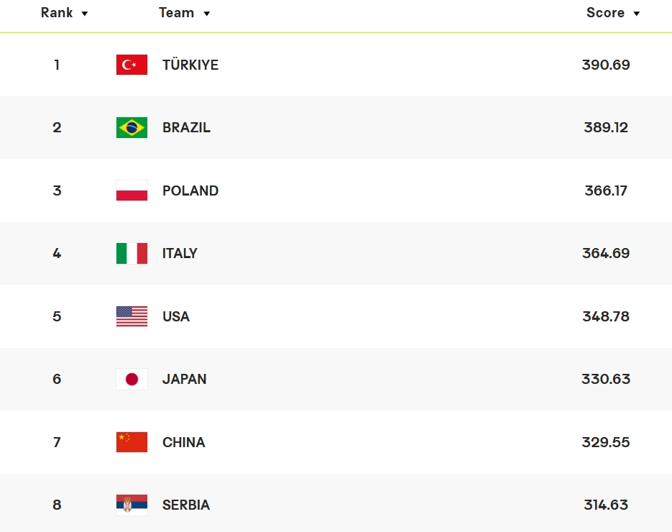This screenshot has height=532, width=672.
Task: Click the Poland flag icon
Action: point(132,191)
